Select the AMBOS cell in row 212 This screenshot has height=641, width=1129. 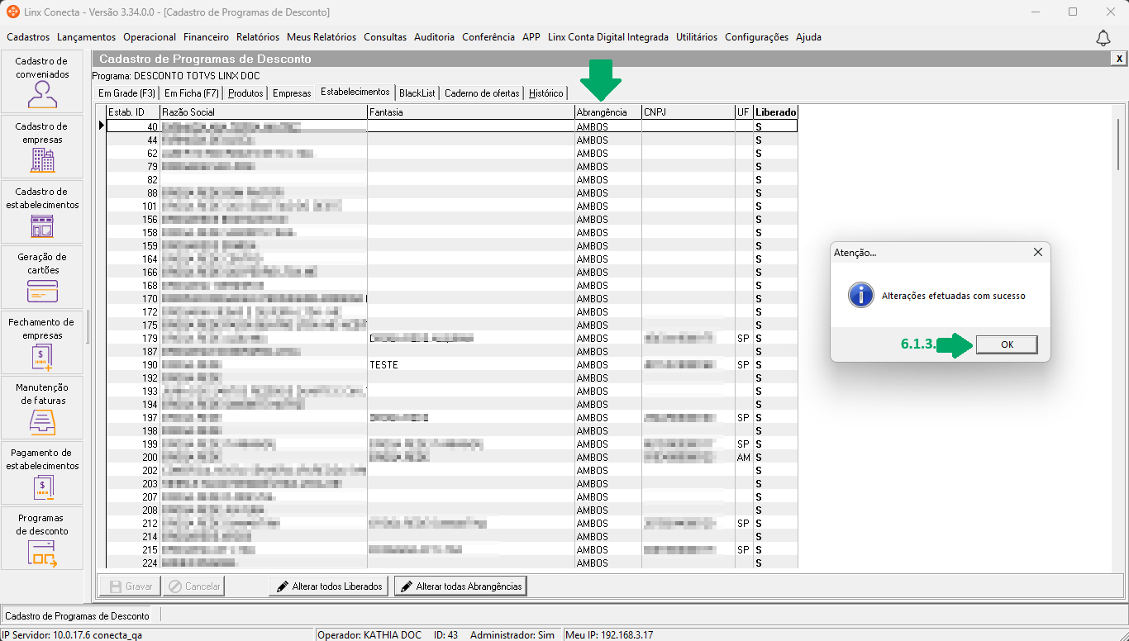tap(608, 524)
